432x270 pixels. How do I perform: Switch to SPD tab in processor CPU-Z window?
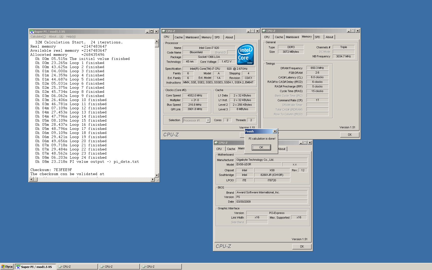217,37
